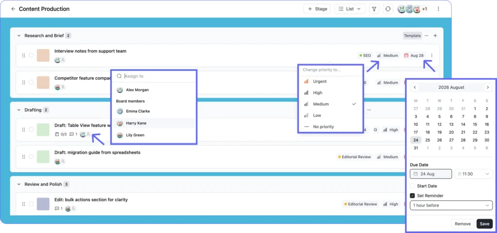Set priority to Low
Viewport: 497px width, 233px height.
[x=330, y=116]
